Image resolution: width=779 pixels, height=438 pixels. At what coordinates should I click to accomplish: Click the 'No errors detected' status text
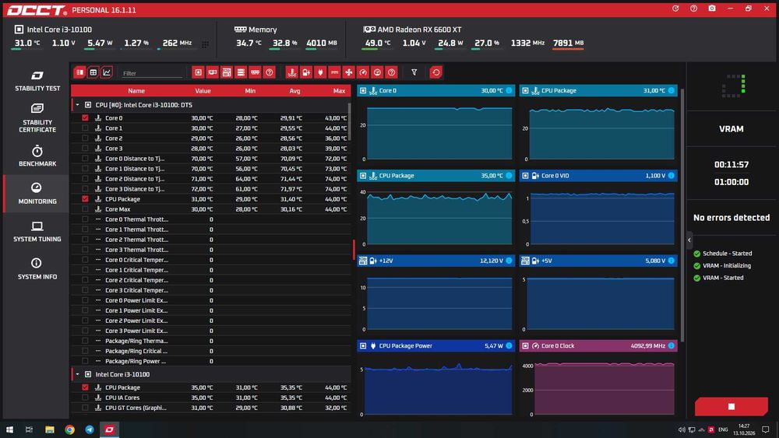click(x=731, y=217)
